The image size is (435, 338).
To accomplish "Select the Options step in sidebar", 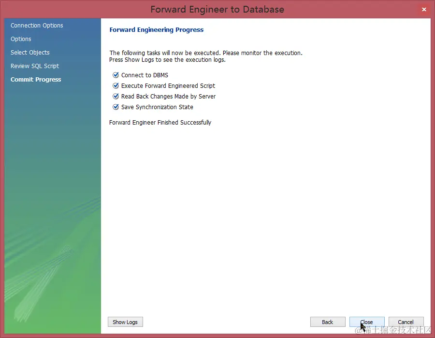I will [21, 39].
